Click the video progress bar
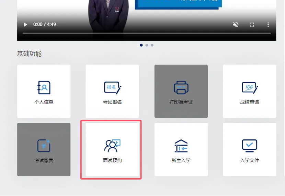Viewport: 285px width, 196px height. coord(147,33)
